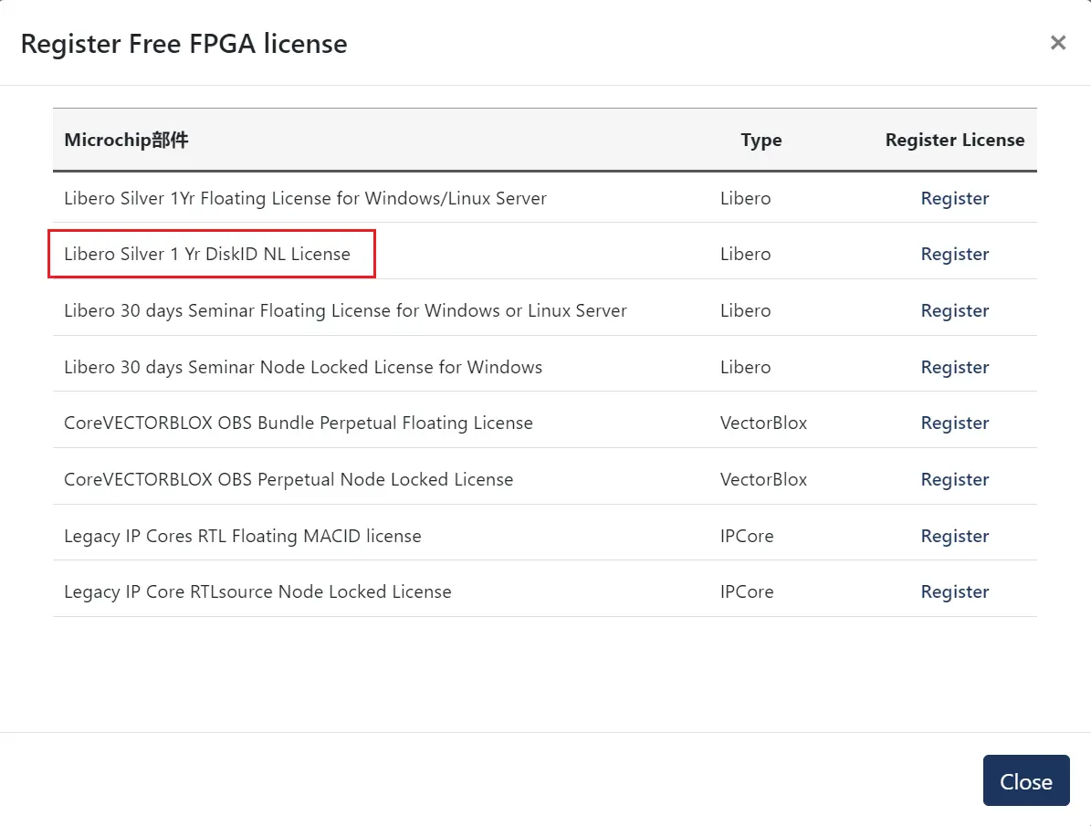Viewport: 1091px width, 826px height.
Task: Register Libero Silver 1 Yr DiskID NL License
Action: [954, 254]
